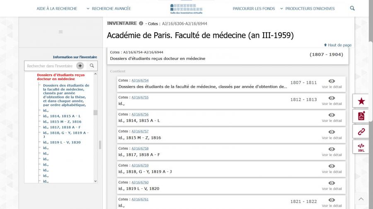
Task: View detail eye icon for AJ/16/6757
Action: click(332, 132)
